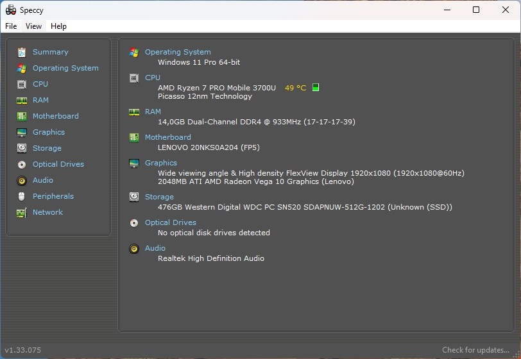Click 'LENOVO 20NKS0A204 (FP5)' text

(209, 147)
